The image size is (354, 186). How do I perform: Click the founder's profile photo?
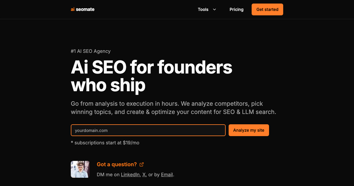(x=80, y=169)
